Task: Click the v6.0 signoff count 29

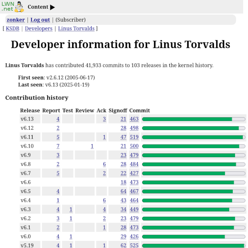Action: (123, 237)
